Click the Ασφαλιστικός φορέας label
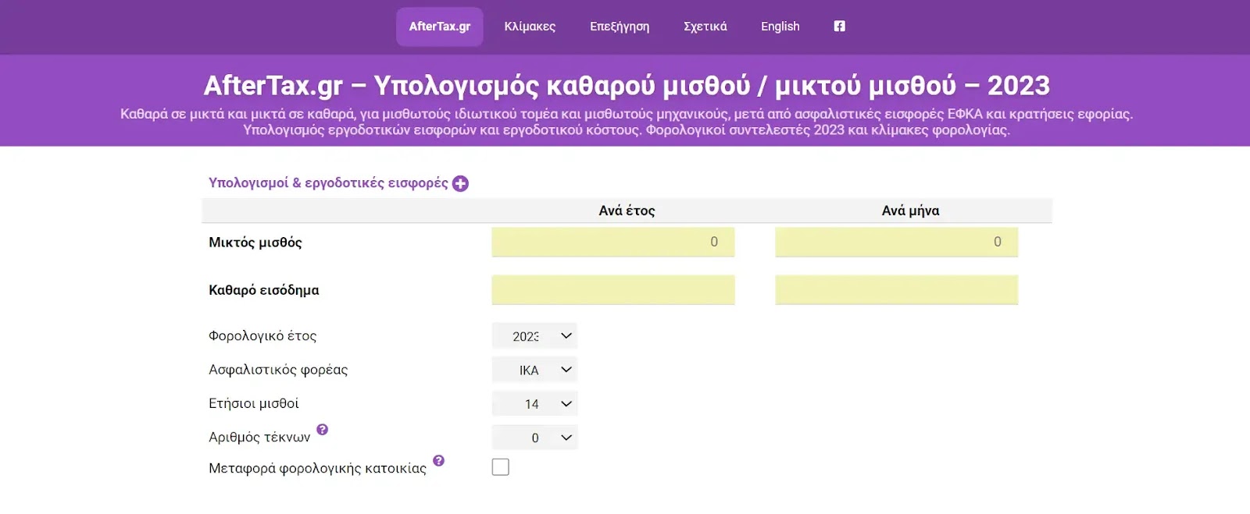The image size is (1250, 514). coord(278,370)
